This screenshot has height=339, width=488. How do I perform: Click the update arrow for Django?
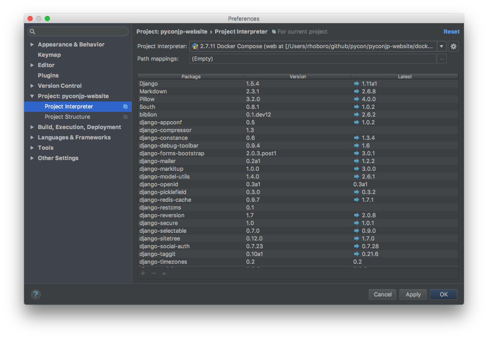356,83
